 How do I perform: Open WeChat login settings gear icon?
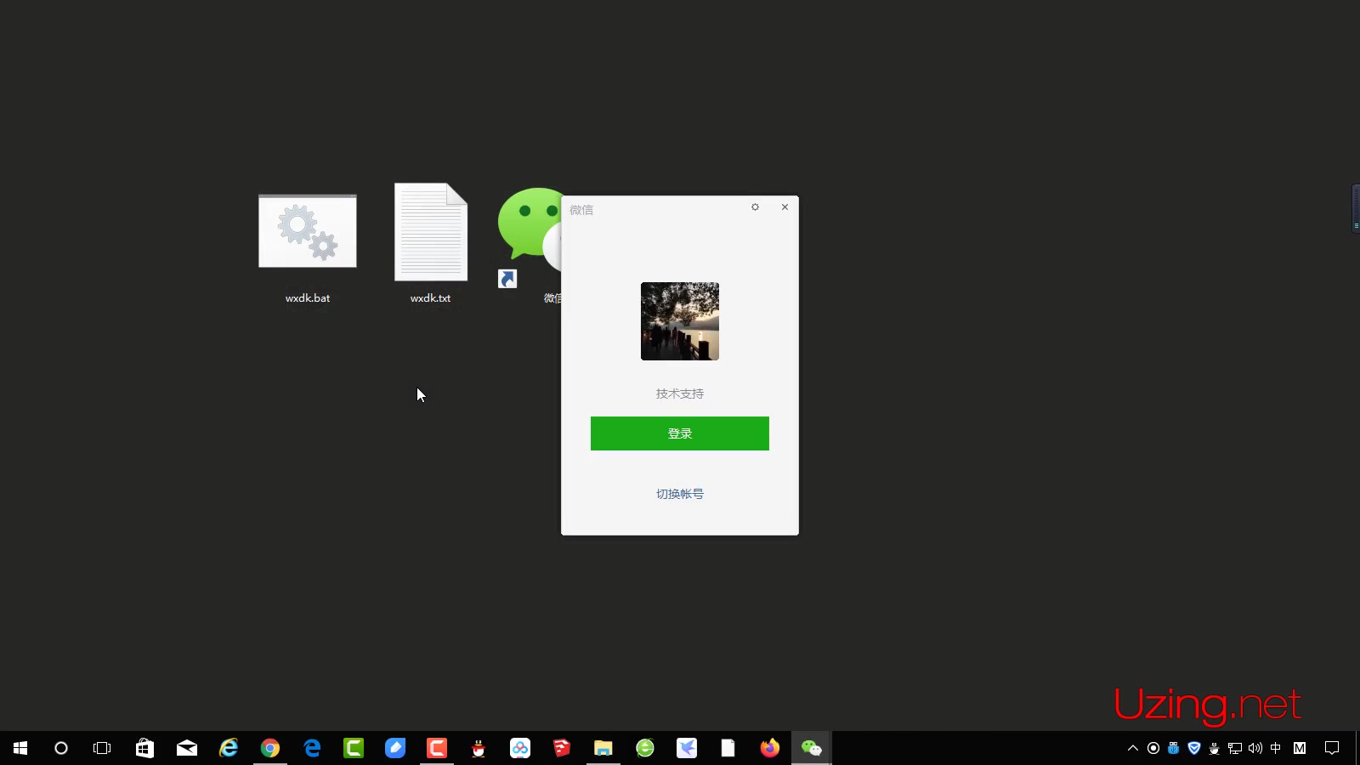click(x=755, y=207)
